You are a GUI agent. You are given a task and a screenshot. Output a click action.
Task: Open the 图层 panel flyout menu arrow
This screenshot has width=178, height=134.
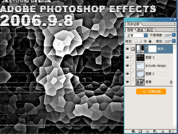pyautogui.click(x=175, y=30)
